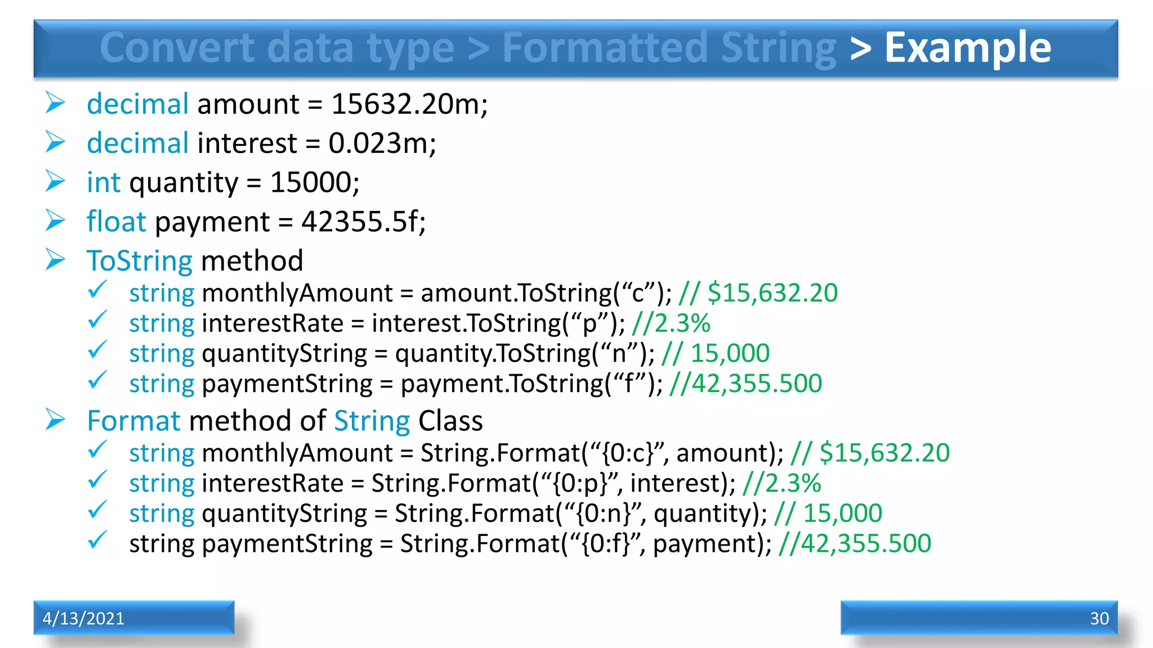Click the checkmark before String.Format(“{0:p}”) line
The width and height of the screenshot is (1153, 648).
point(97,479)
